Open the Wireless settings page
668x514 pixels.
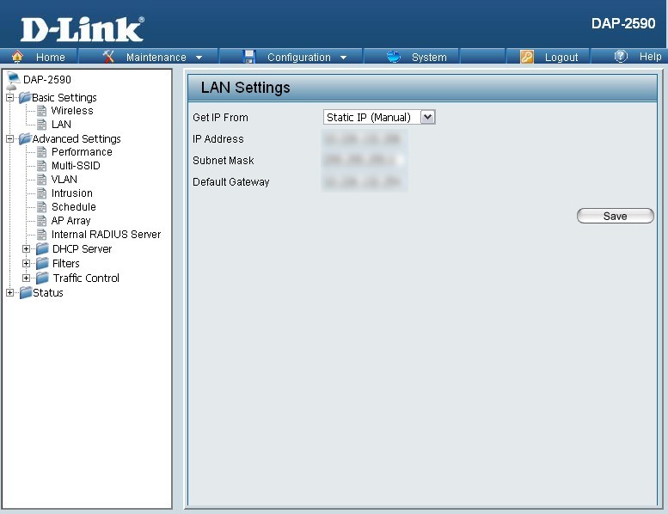(x=72, y=111)
